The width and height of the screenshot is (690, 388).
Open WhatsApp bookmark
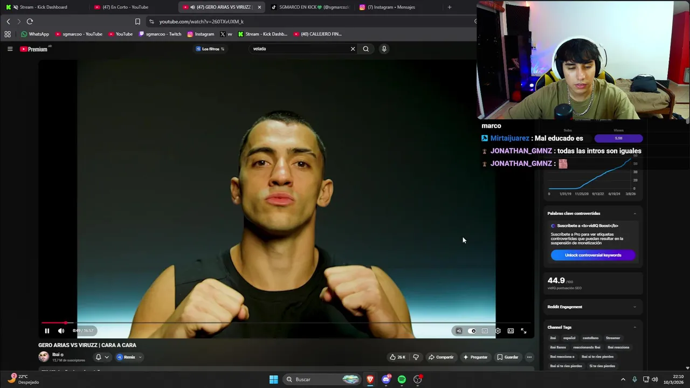35,34
